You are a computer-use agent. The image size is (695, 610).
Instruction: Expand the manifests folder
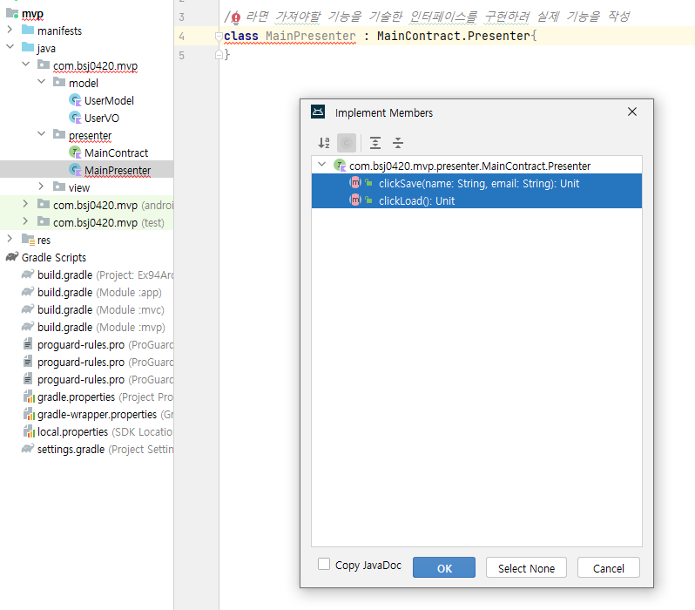tap(10, 30)
